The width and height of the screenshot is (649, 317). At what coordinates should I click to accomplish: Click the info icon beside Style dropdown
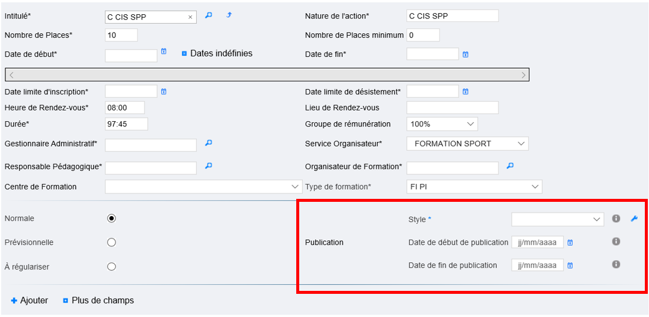click(616, 219)
